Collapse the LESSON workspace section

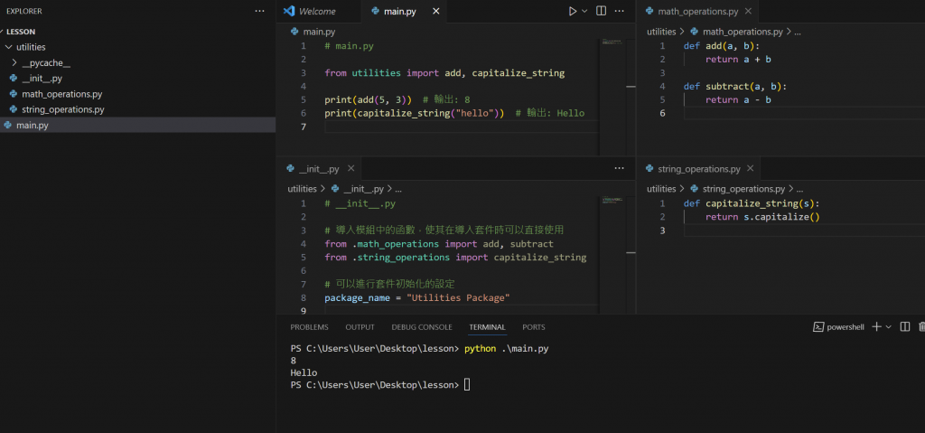21,32
